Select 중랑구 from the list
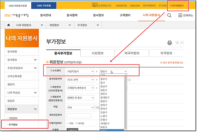Viewport: 197px width, 132px height. (112, 101)
